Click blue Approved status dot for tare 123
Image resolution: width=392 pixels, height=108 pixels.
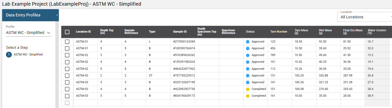[248, 42]
